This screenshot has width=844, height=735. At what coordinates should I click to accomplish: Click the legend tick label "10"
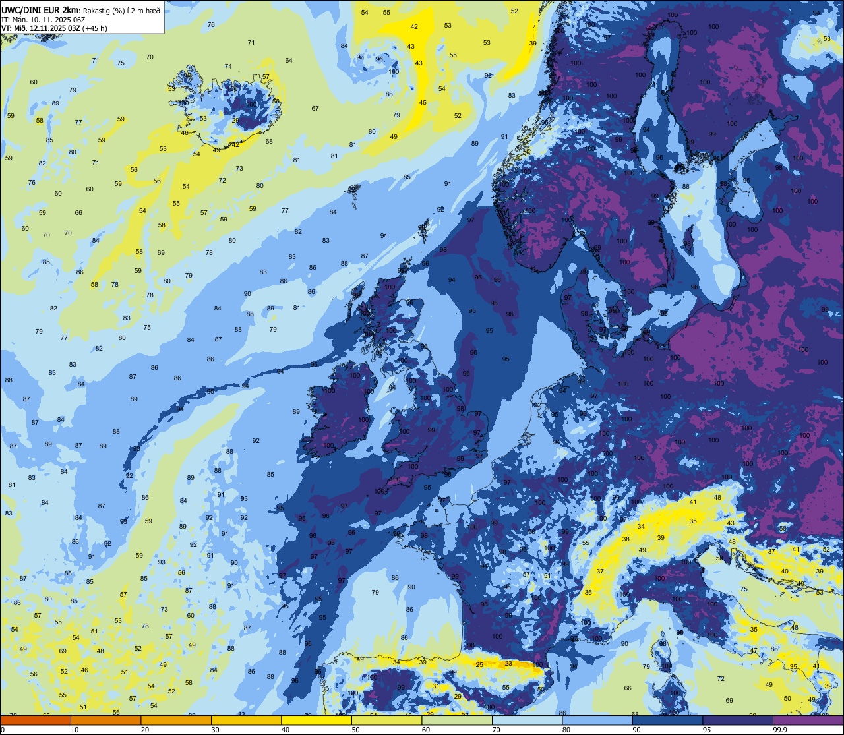tap(75, 730)
